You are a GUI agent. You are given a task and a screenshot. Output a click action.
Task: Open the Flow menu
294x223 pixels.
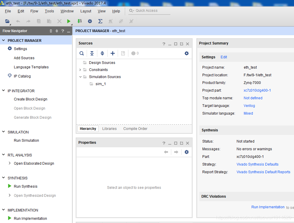click(x=34, y=11)
